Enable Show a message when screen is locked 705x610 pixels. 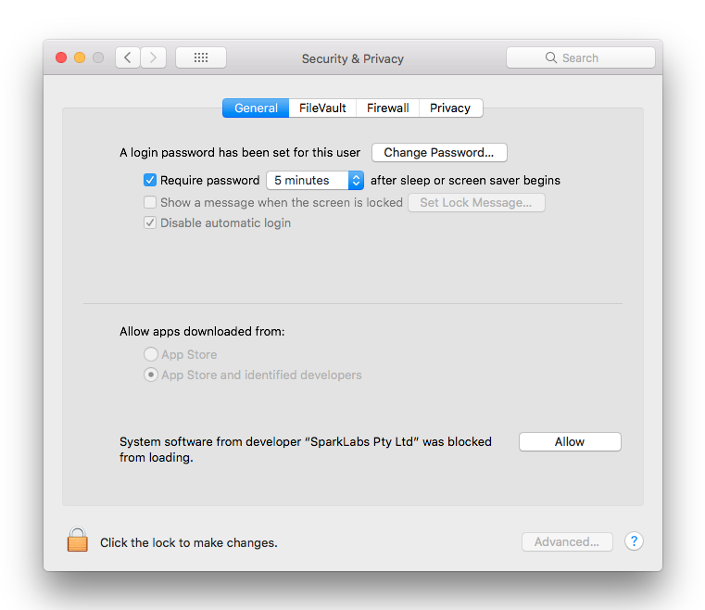[150, 202]
